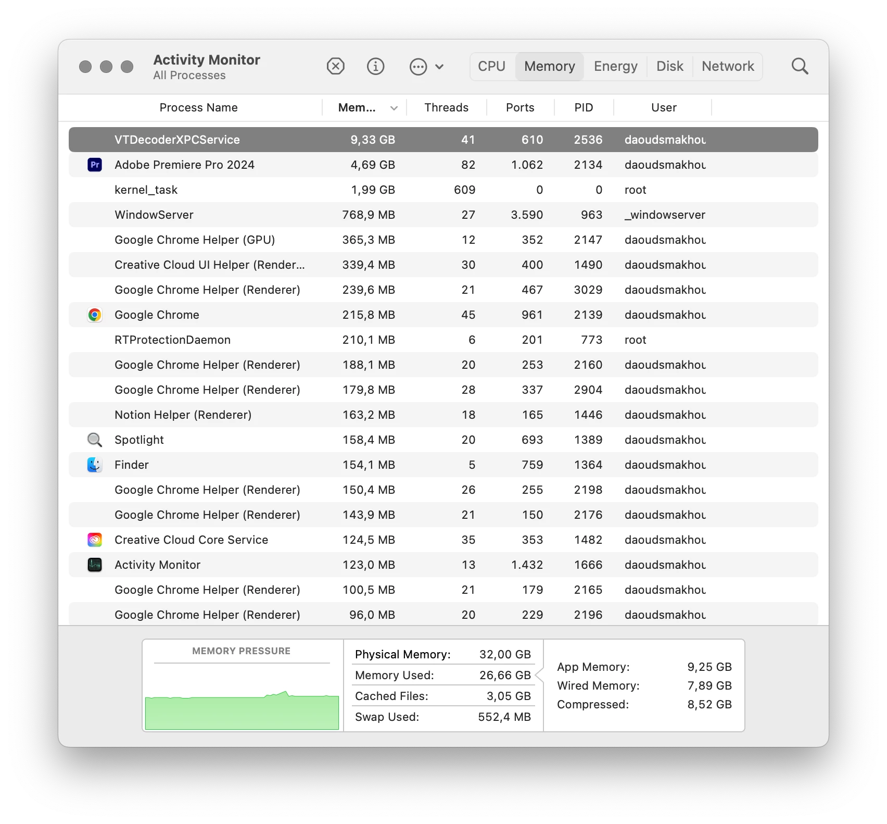Click the Google Chrome app icon
The image size is (887, 824).
[95, 315]
